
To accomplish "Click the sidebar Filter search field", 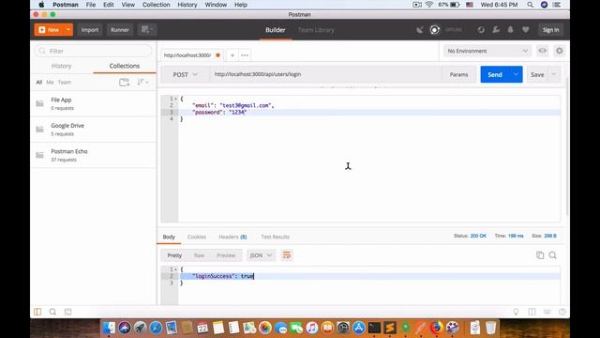I will coord(93,51).
